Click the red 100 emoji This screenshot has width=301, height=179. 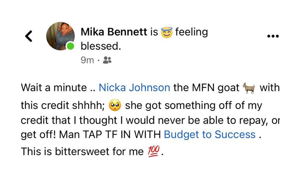tap(153, 152)
